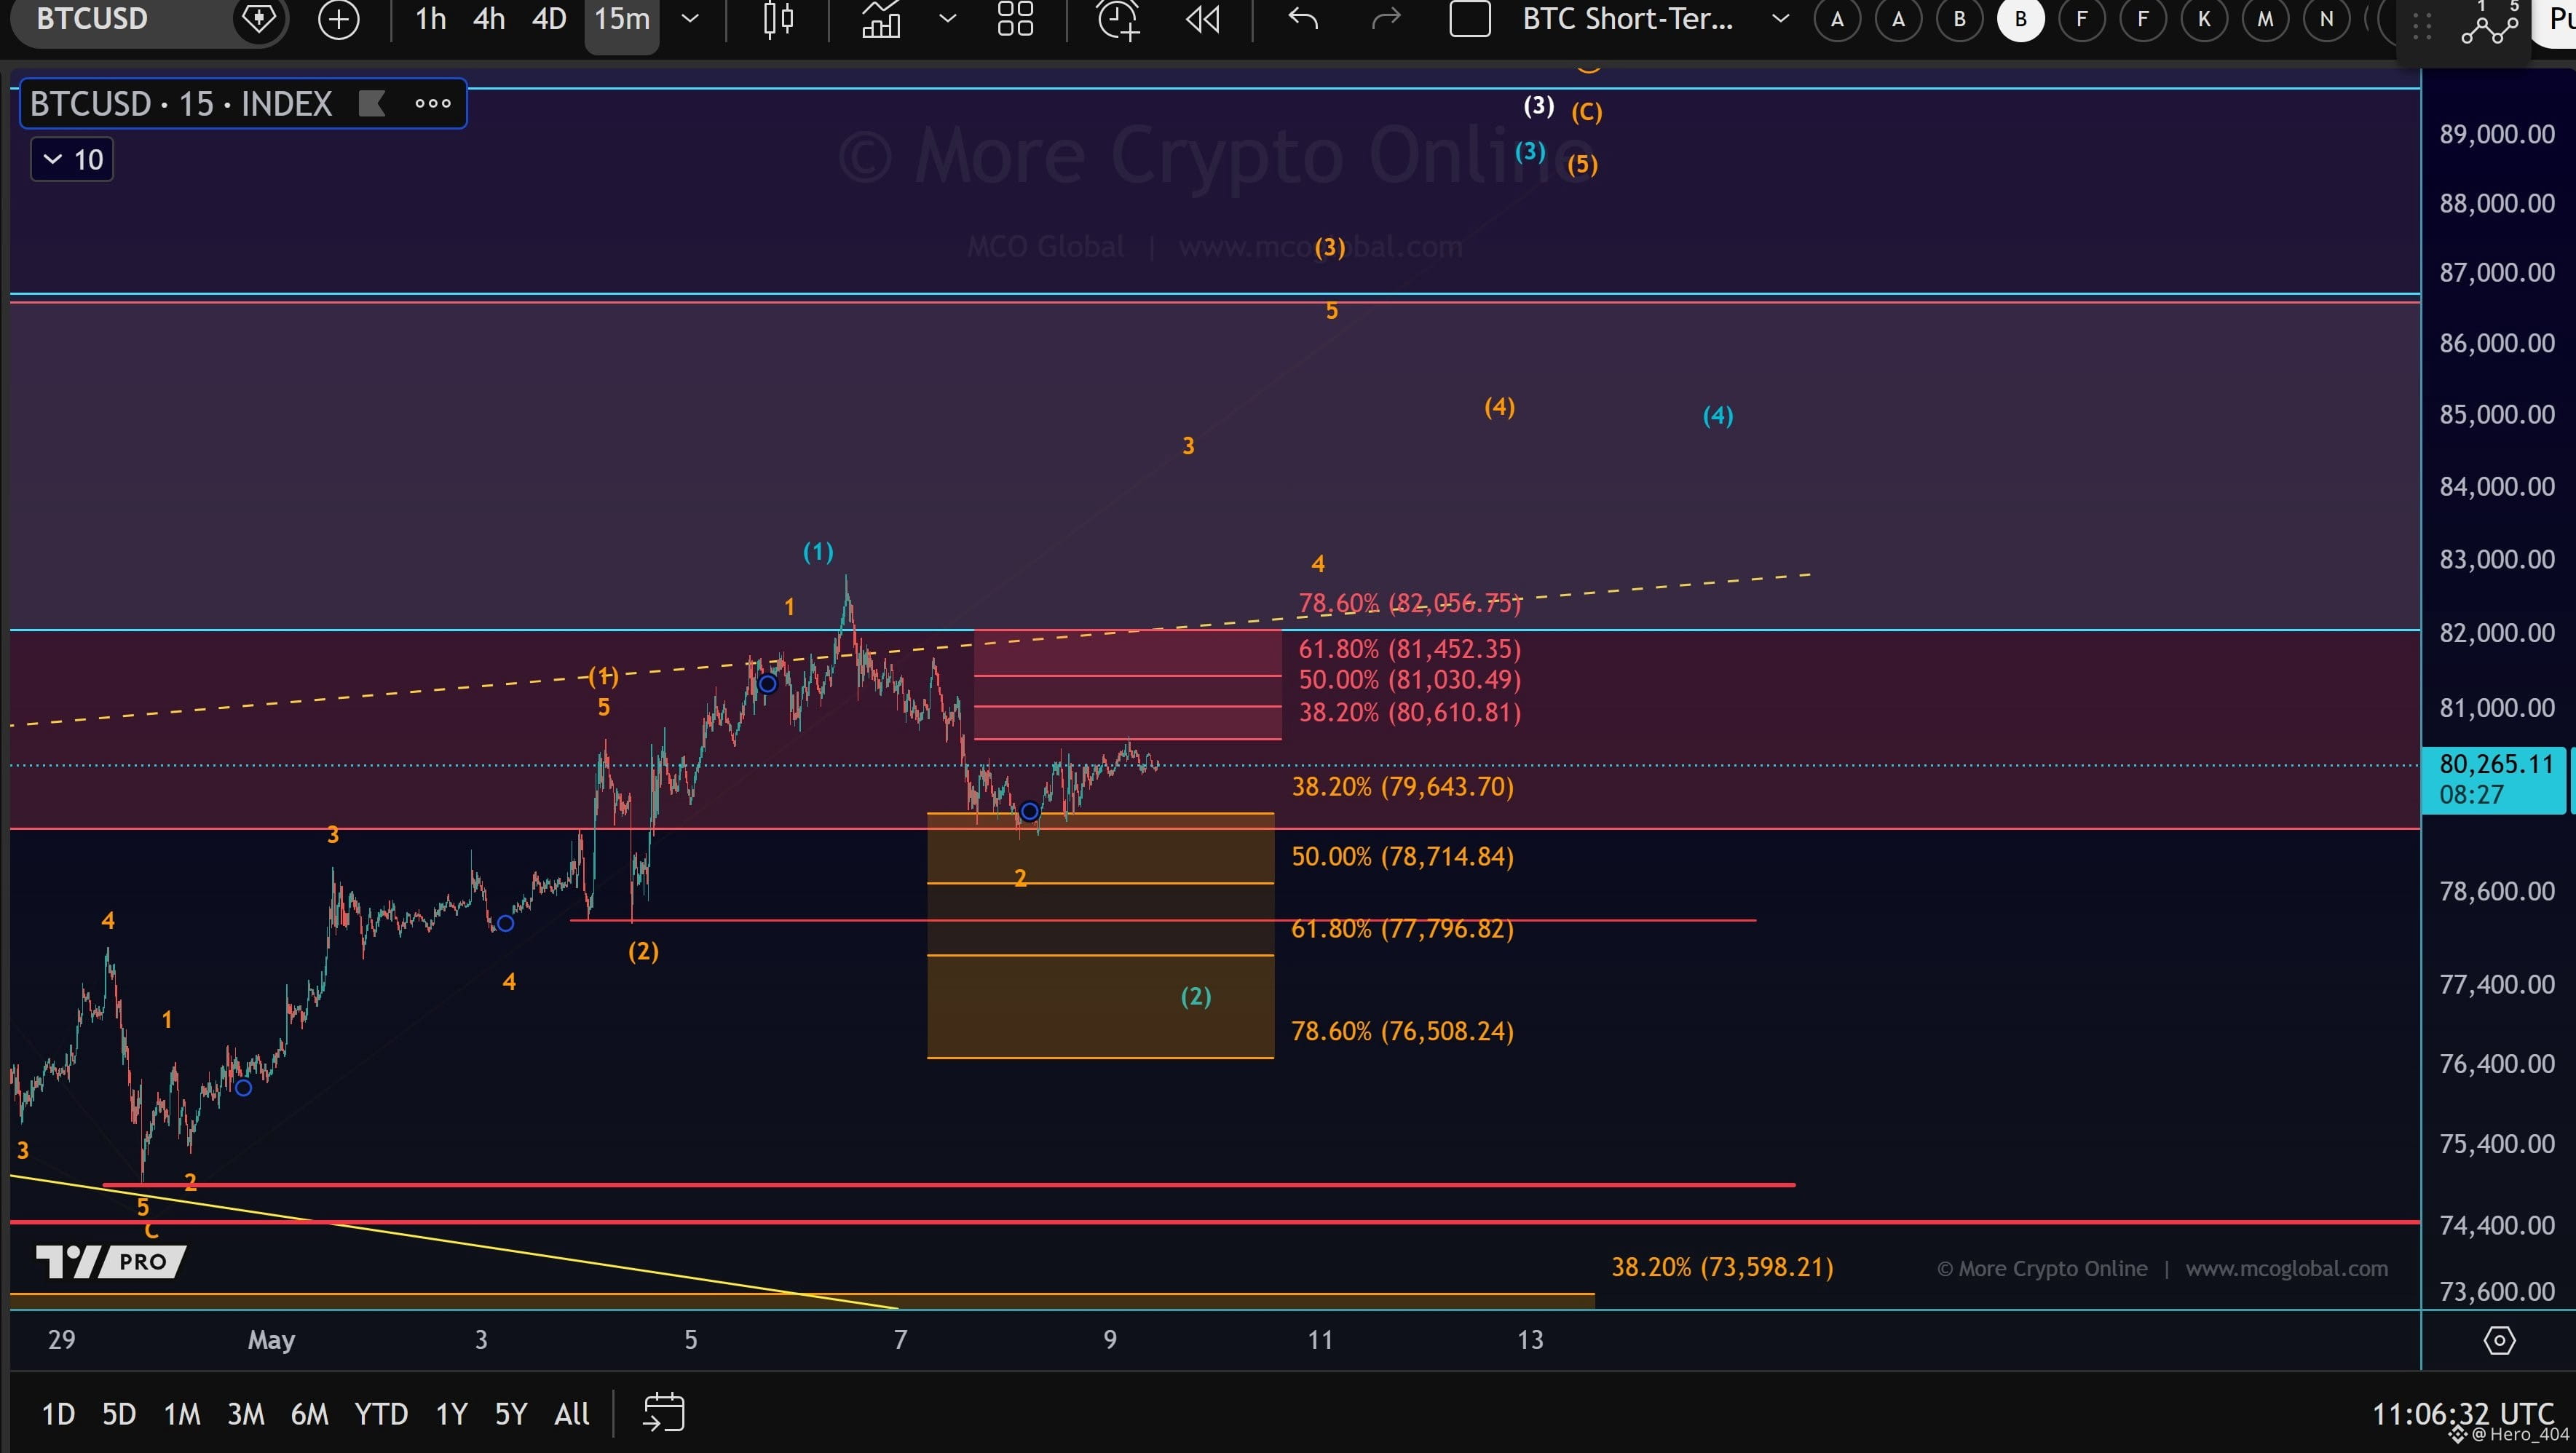Select the green (2) wave label

(1196, 996)
